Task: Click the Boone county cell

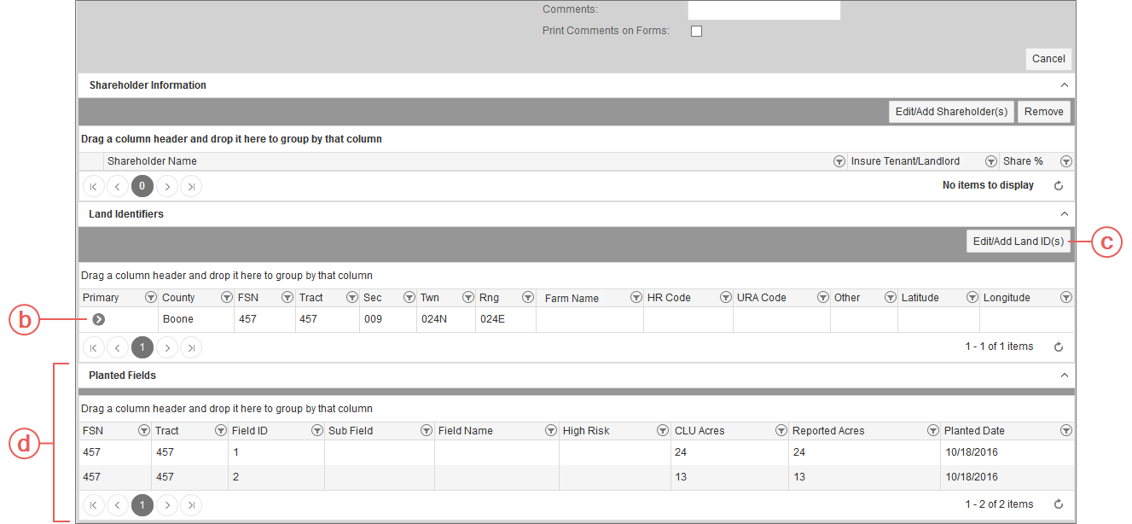Action: (x=195, y=319)
